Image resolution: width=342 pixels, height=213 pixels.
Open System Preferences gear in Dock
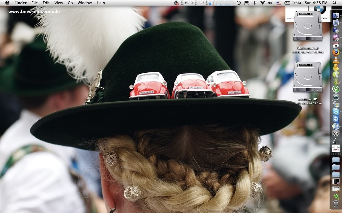tap(336, 134)
